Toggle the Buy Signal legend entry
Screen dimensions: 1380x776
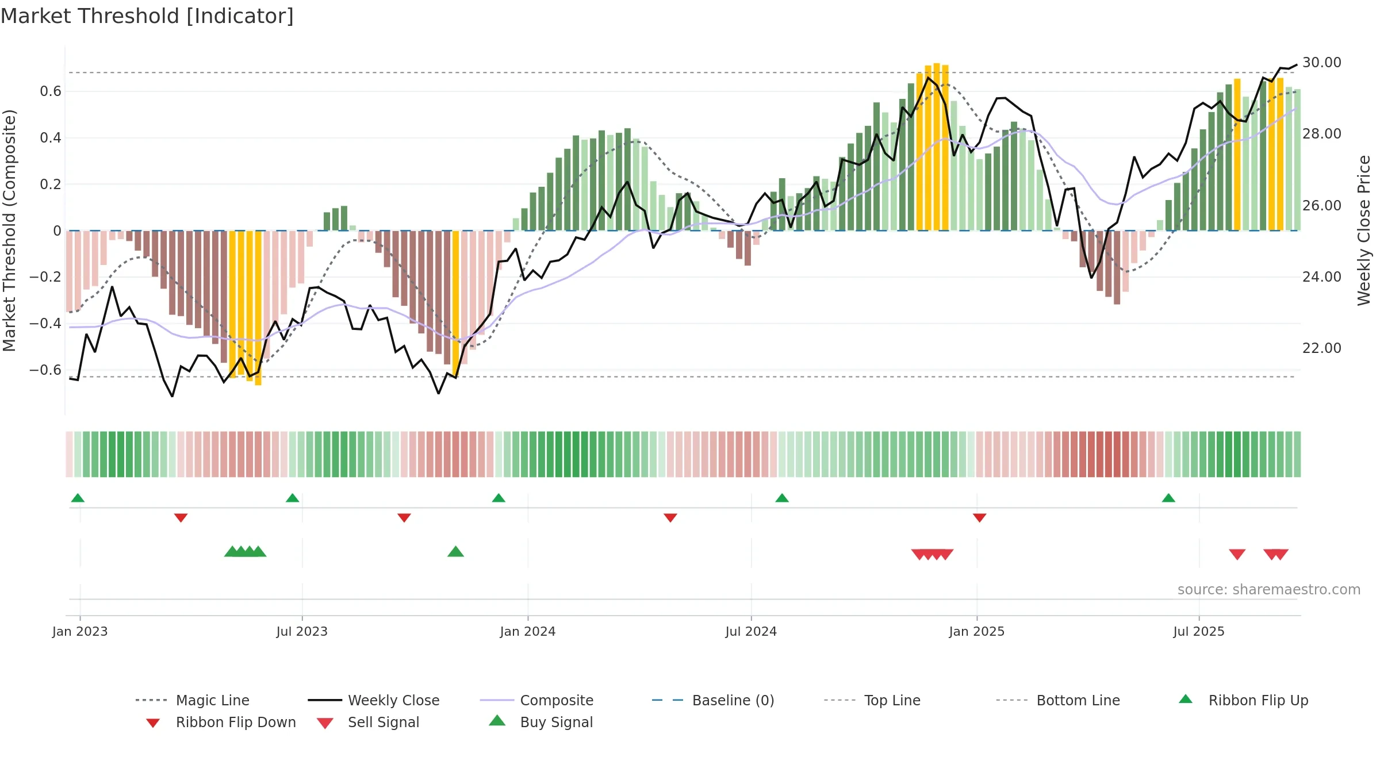click(540, 722)
